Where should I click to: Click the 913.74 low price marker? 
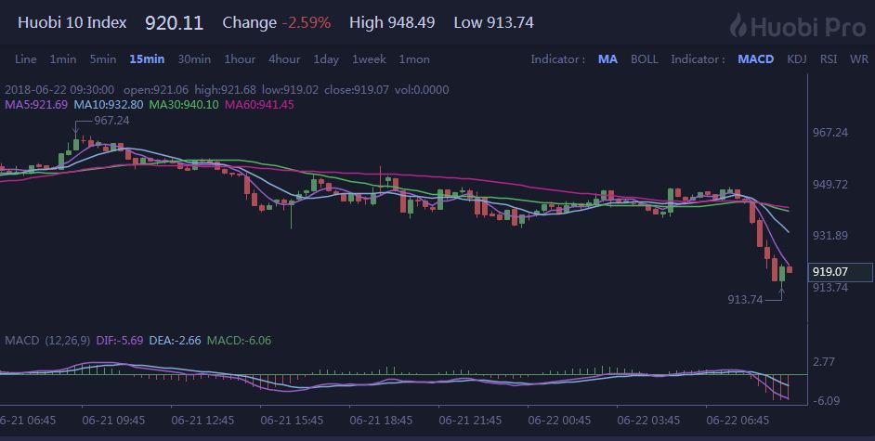[745, 299]
